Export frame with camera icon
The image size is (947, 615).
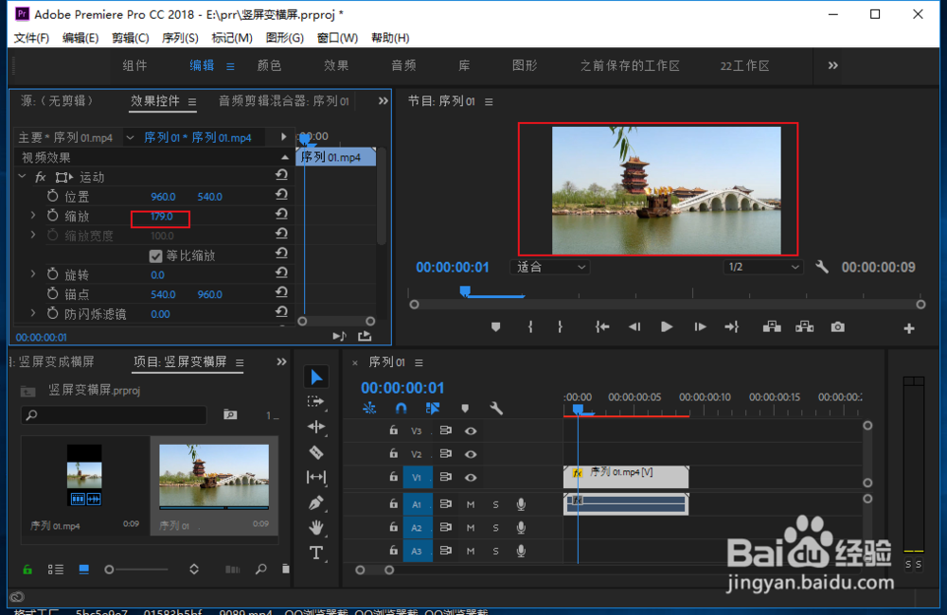pyautogui.click(x=838, y=327)
